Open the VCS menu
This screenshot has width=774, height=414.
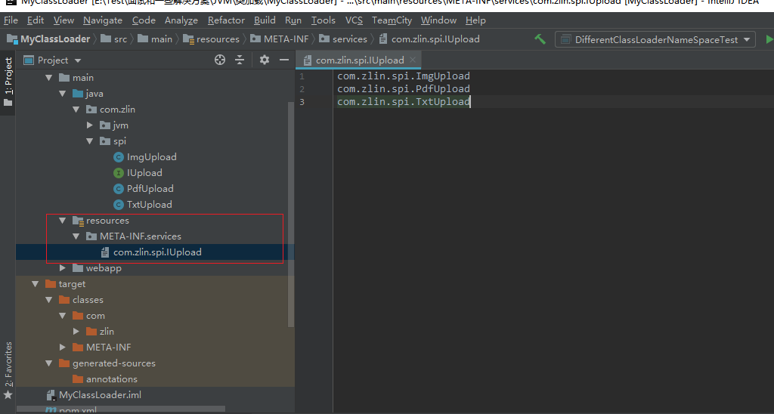click(x=354, y=20)
